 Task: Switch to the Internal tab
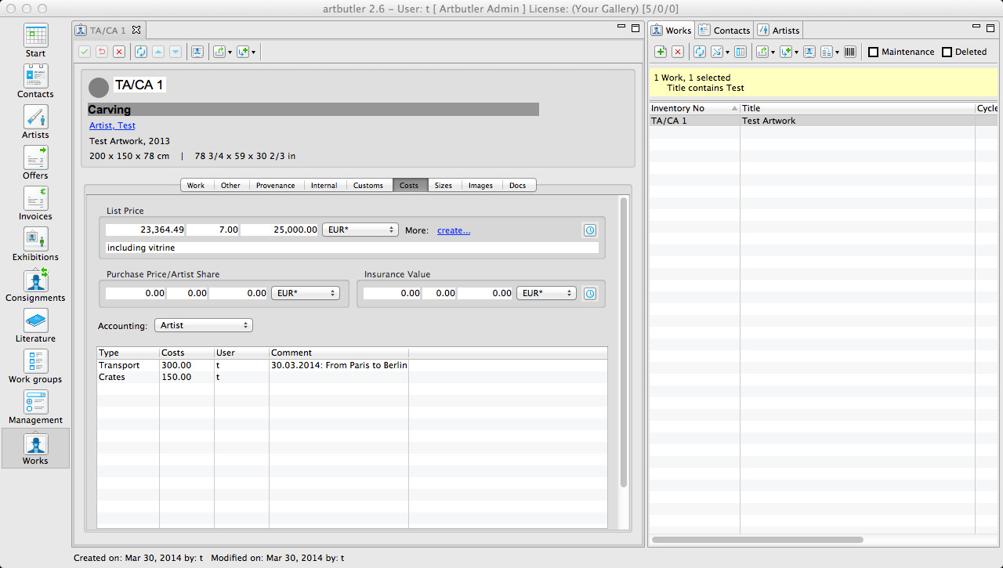pos(324,186)
